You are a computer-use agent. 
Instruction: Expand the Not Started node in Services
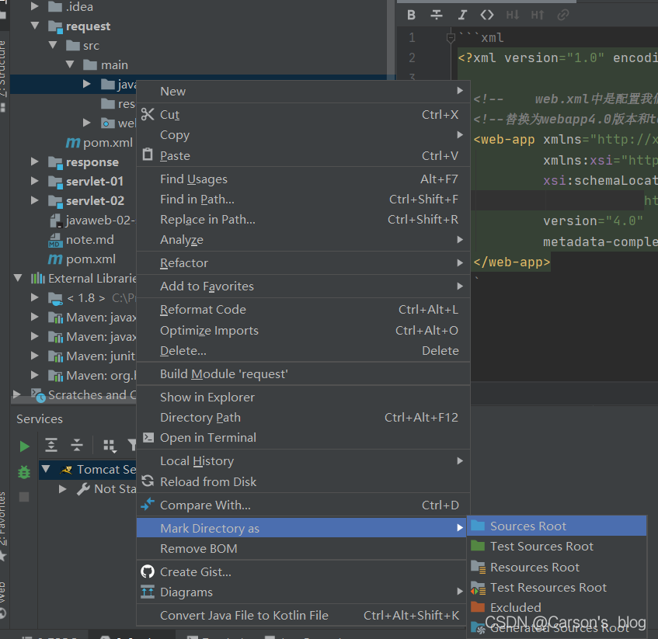coord(62,488)
